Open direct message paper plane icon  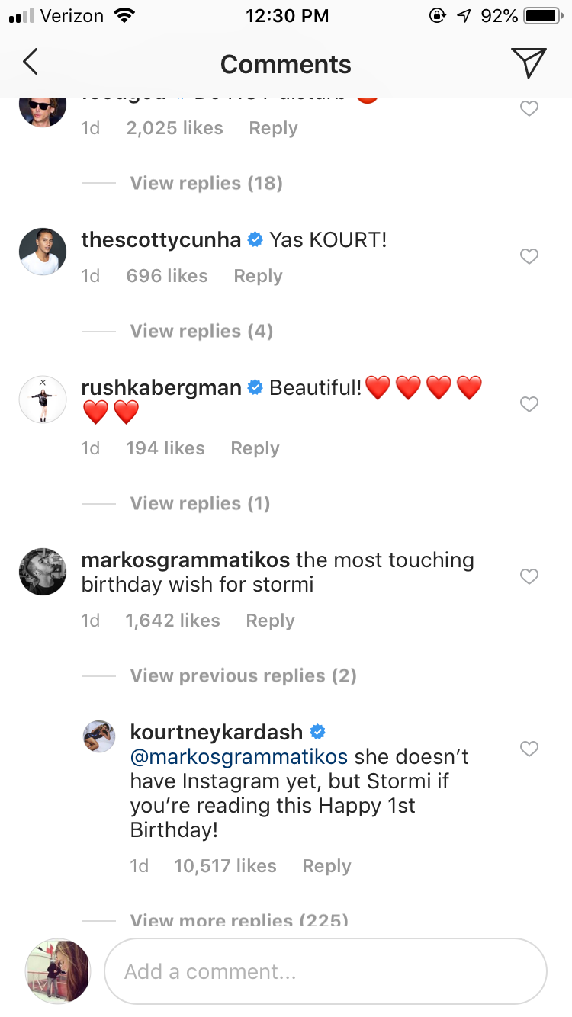click(529, 63)
